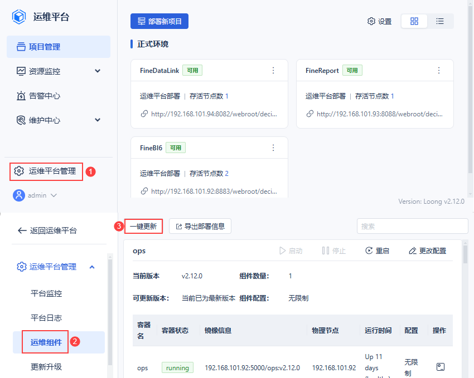Click the link icon in the FineReport card

310,114
